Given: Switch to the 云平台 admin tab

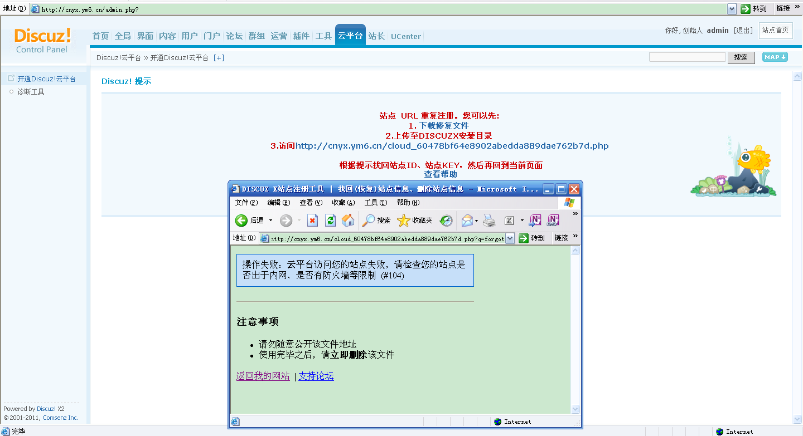Looking at the screenshot, I should coord(350,35).
